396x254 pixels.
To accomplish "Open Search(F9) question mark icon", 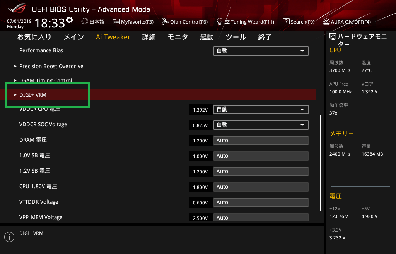I will (x=286, y=22).
